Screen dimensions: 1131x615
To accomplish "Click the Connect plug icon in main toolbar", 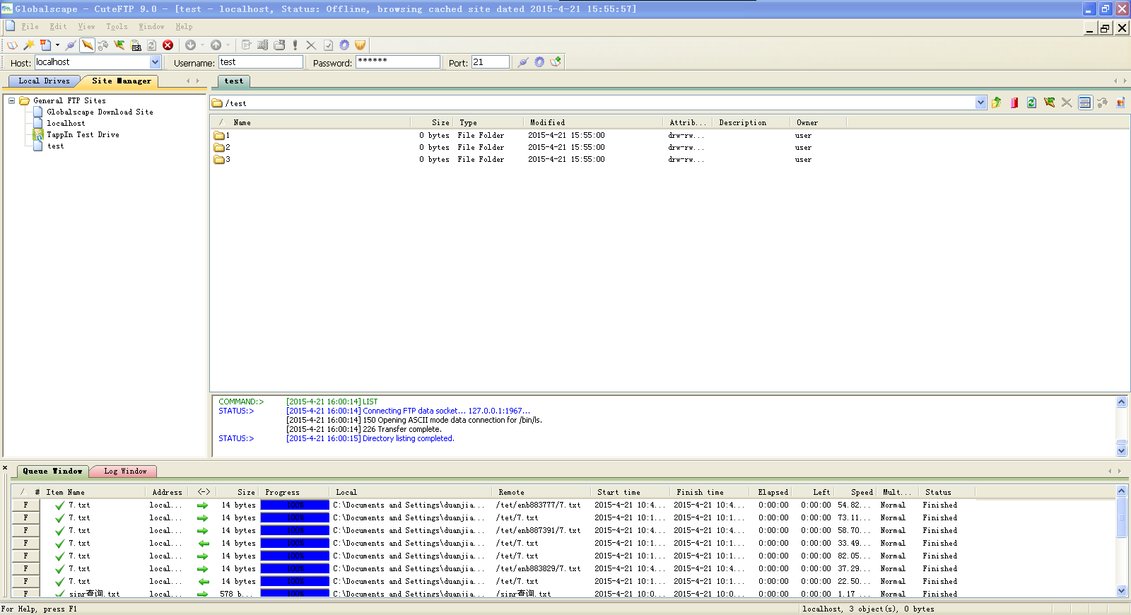I will 71,45.
